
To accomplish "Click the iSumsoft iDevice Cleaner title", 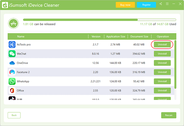I will click(34, 5).
